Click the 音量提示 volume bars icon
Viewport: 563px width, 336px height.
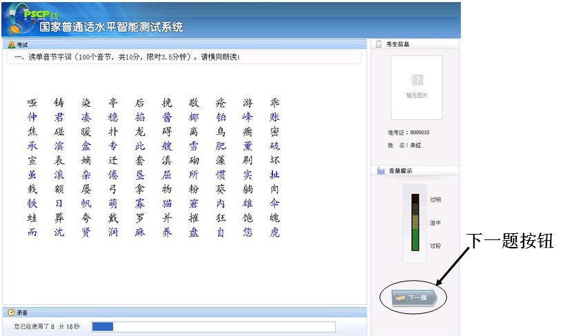pyautogui.click(x=380, y=171)
